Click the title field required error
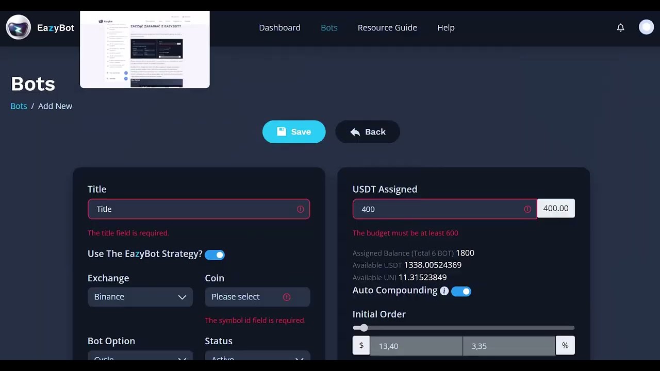The image size is (660, 371). (128, 233)
